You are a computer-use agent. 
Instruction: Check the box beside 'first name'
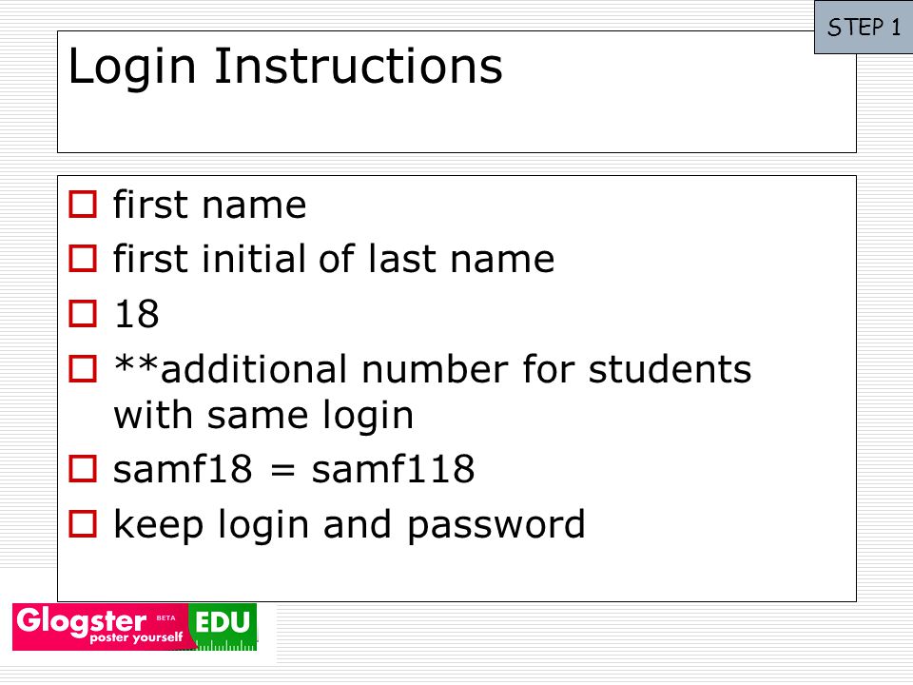(83, 205)
